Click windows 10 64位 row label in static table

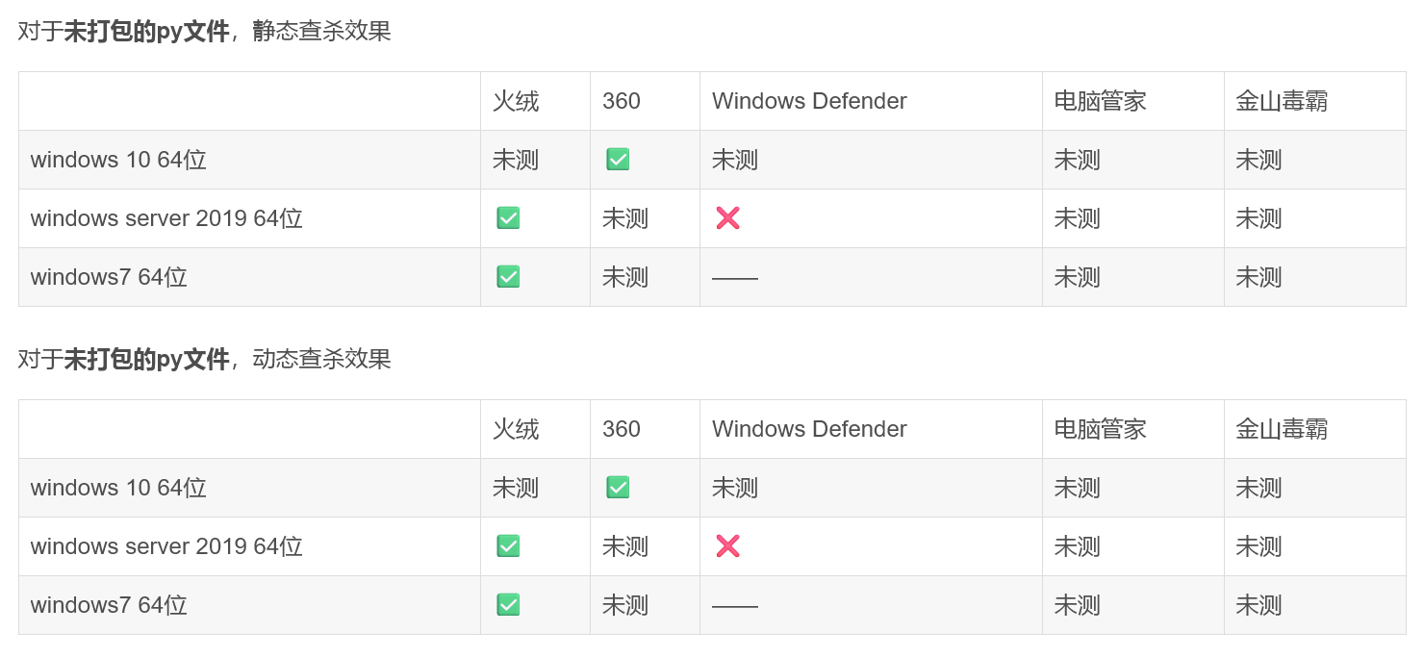coord(118,160)
